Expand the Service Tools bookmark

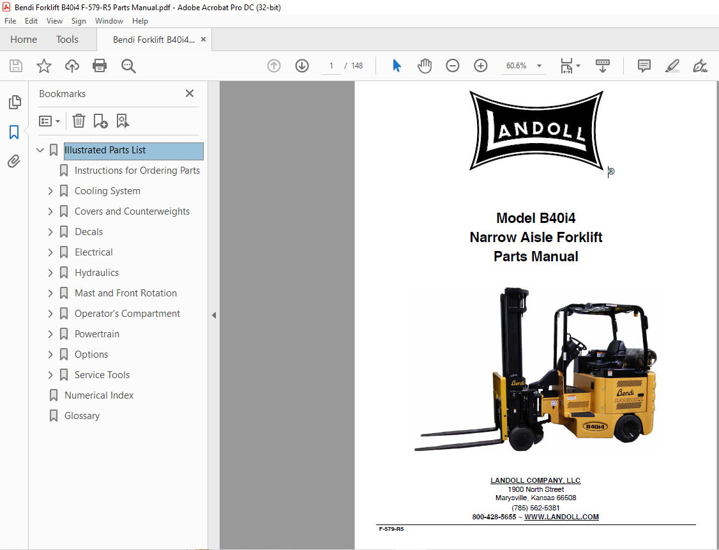(50, 375)
